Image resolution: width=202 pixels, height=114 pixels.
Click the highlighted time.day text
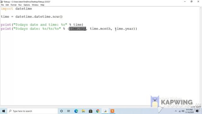click(78, 29)
